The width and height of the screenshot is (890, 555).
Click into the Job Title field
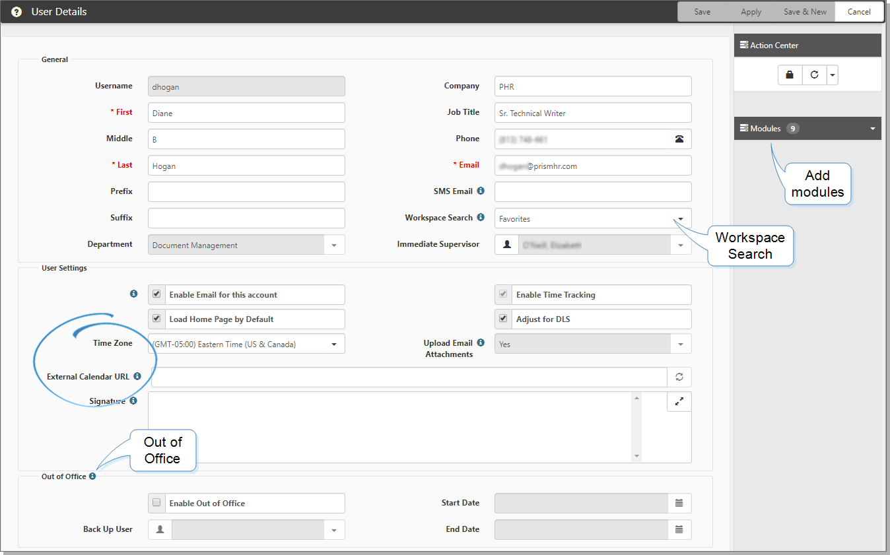click(x=592, y=113)
